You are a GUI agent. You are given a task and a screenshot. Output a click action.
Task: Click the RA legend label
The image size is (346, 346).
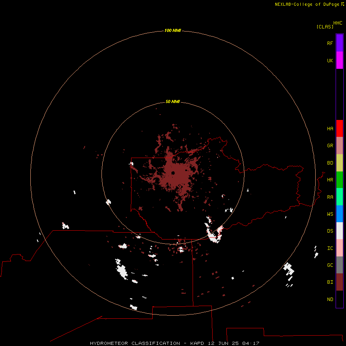tap(330, 197)
